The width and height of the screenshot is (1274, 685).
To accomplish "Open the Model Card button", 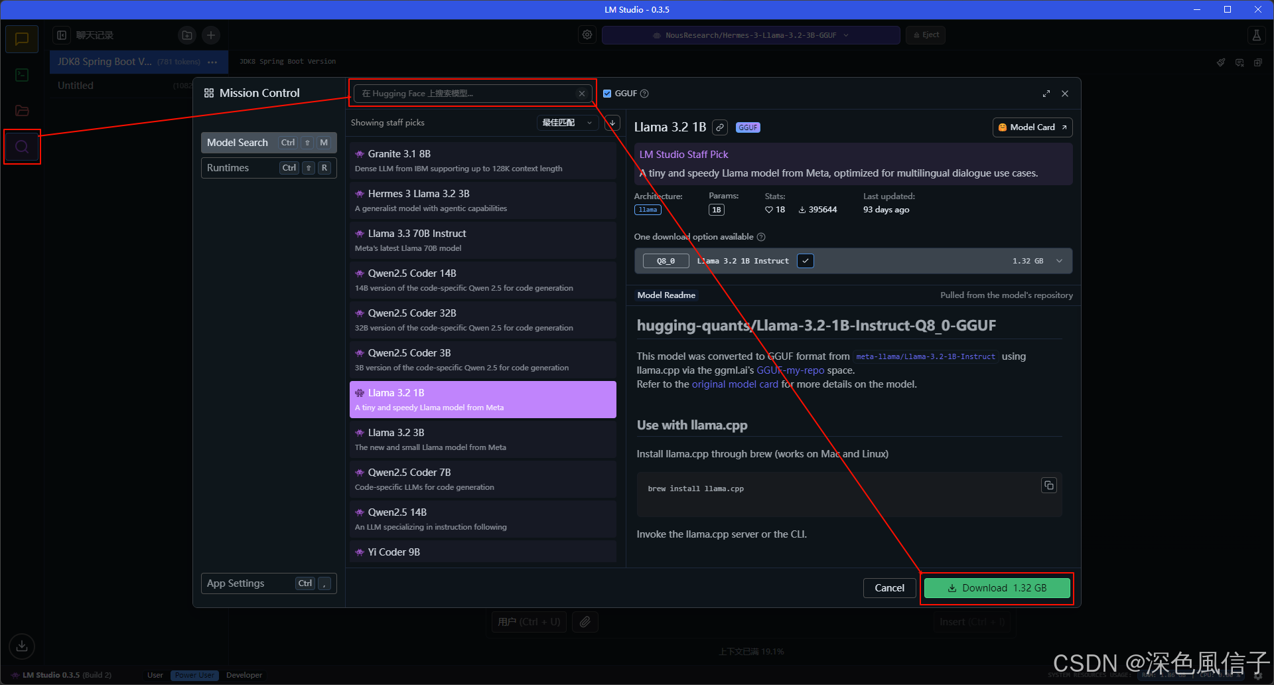I will [1032, 127].
